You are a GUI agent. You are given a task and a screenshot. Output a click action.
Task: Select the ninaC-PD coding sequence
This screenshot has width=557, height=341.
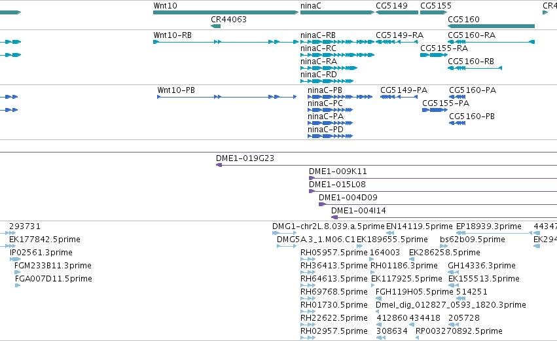330,136
